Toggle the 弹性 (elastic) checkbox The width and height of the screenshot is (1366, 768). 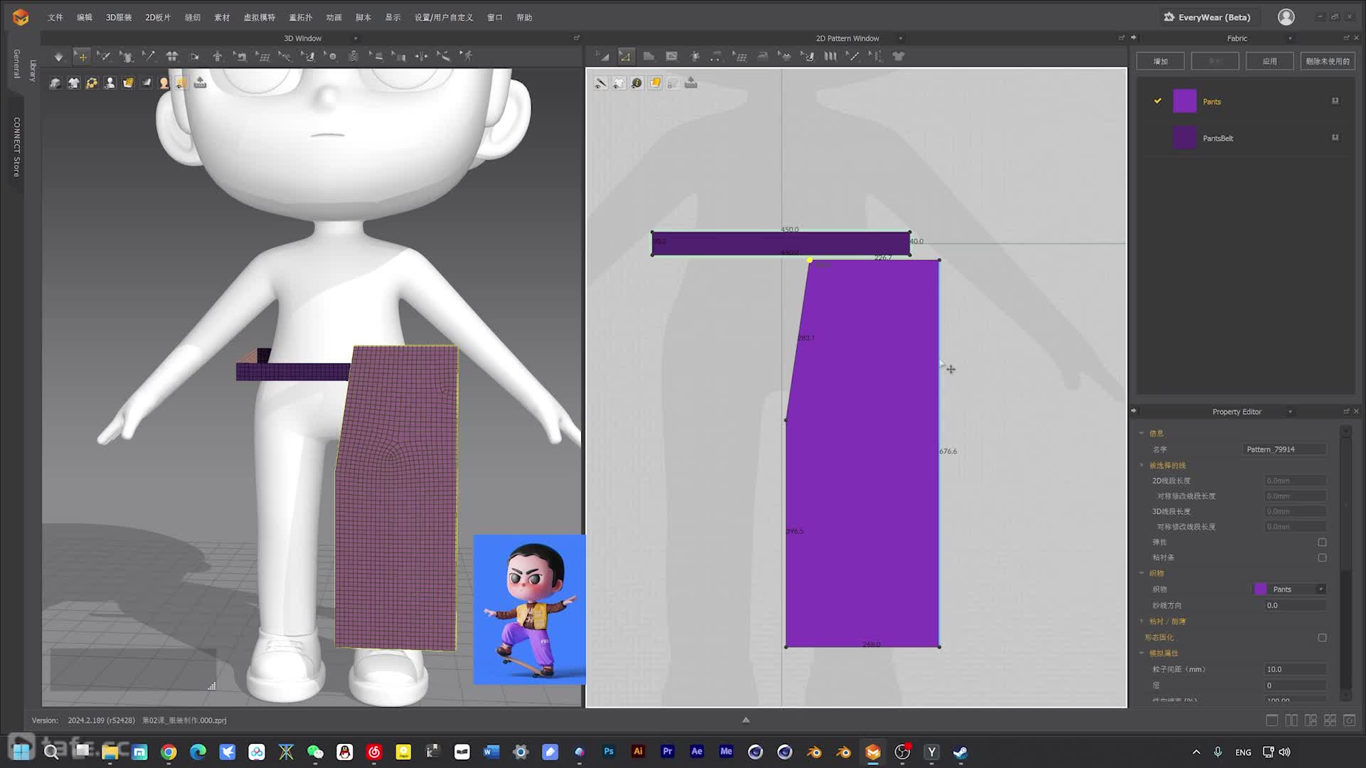pyautogui.click(x=1322, y=542)
